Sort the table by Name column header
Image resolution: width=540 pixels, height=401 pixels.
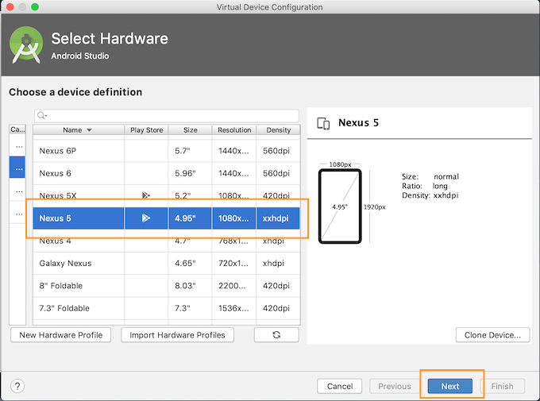coord(78,130)
